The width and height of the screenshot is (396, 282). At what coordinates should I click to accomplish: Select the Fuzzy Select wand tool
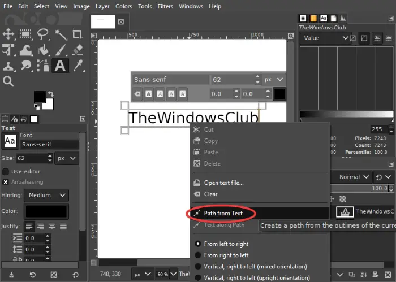click(x=61, y=34)
